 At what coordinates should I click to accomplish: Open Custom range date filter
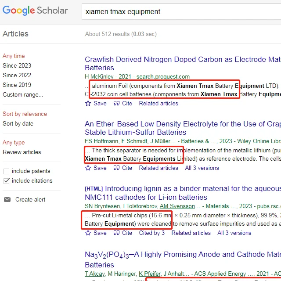[23, 95]
